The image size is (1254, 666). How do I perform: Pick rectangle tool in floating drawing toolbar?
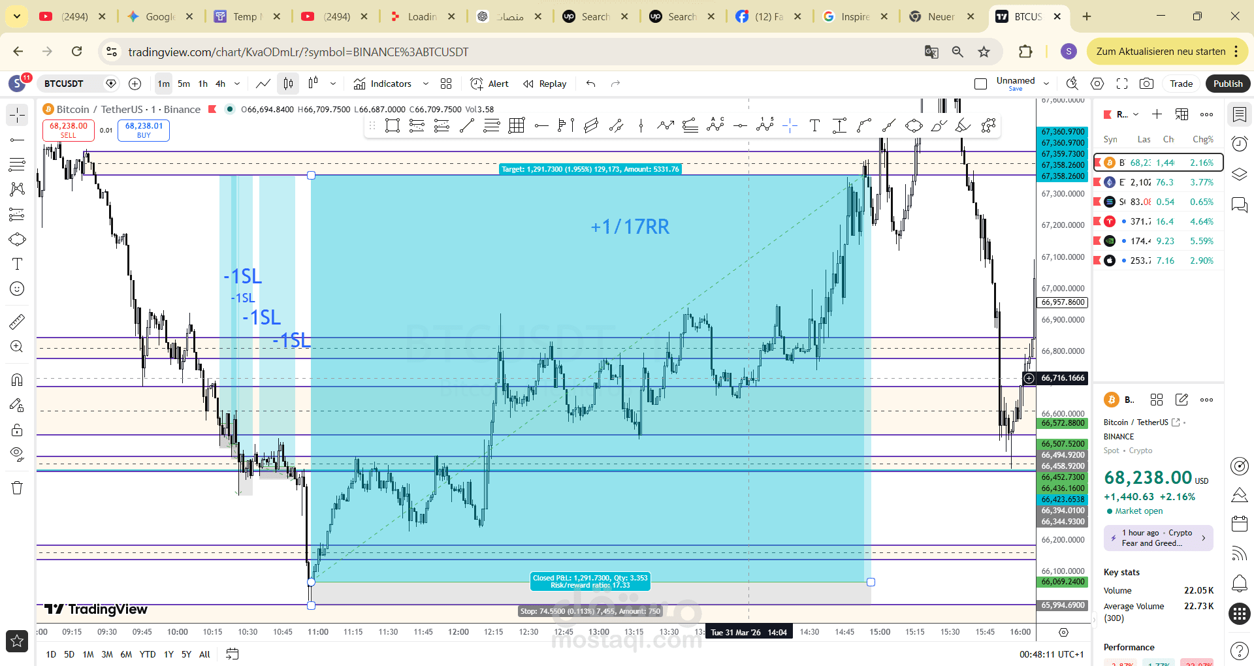point(392,125)
